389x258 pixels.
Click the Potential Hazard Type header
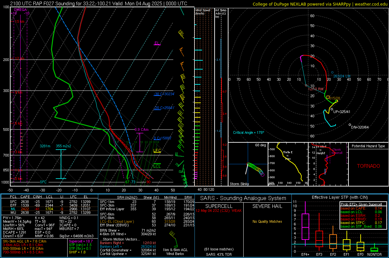coord(368,146)
